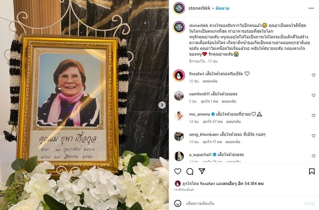Like the post with the heart icon
The width and height of the screenshot is (319, 210).
pyautogui.click(x=177, y=171)
